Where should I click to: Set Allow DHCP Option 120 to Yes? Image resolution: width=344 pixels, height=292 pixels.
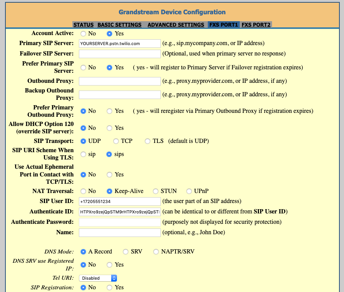click(109, 128)
